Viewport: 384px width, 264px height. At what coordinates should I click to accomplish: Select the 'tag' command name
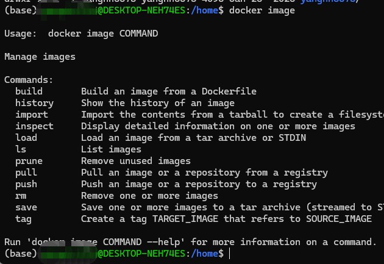pyautogui.click(x=24, y=219)
